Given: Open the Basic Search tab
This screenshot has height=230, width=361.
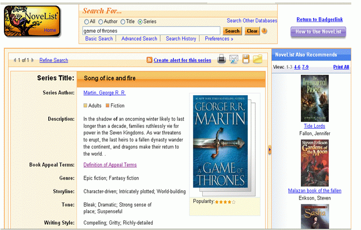Looking at the screenshot, I should pos(99,38).
